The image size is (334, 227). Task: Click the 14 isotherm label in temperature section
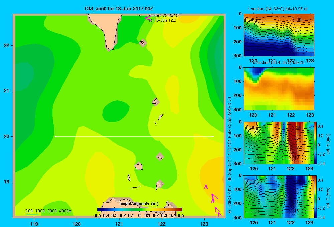click(x=256, y=50)
